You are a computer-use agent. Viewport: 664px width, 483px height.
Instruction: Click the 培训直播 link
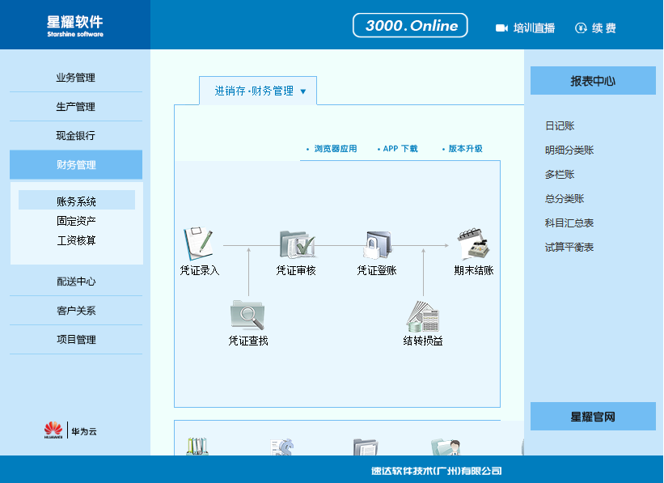[534, 28]
